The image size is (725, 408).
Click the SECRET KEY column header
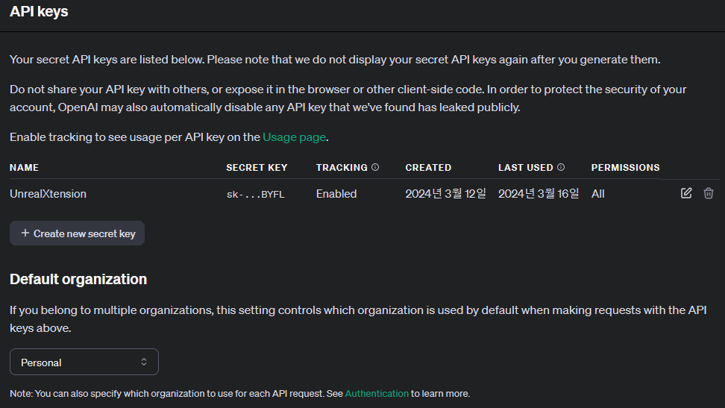[257, 167]
